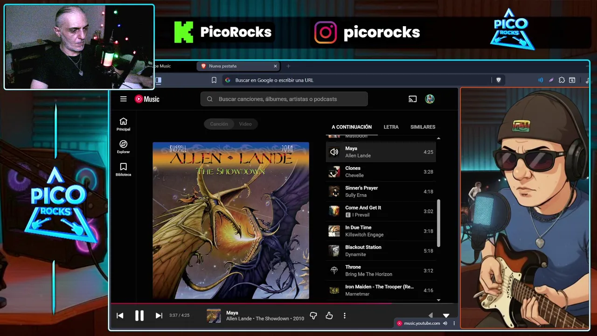Play Blackout Station by Dynamite
Screen dimensions: 597x336
click(381, 251)
